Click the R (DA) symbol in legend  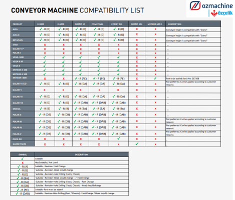(x=23, y=182)
